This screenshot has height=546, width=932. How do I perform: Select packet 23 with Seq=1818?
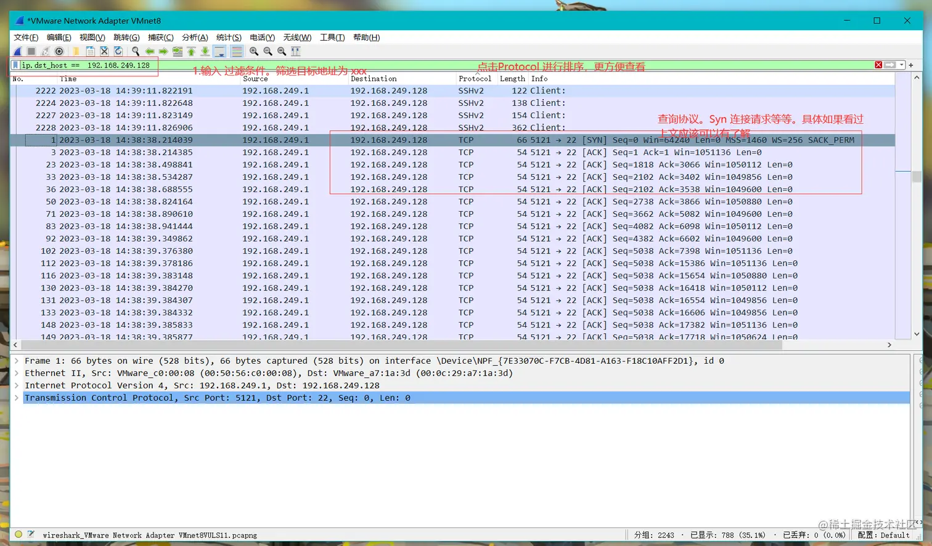pyautogui.click(x=453, y=165)
